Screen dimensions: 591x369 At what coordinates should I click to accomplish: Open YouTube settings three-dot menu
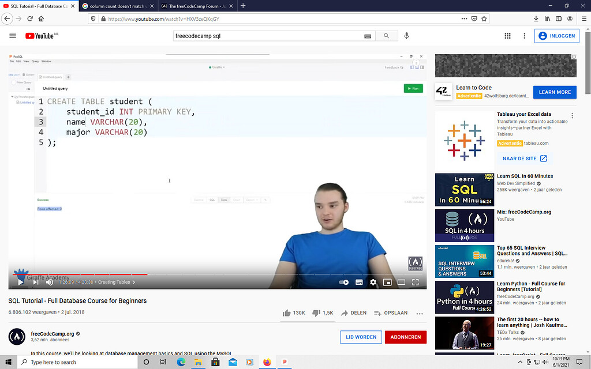click(524, 36)
